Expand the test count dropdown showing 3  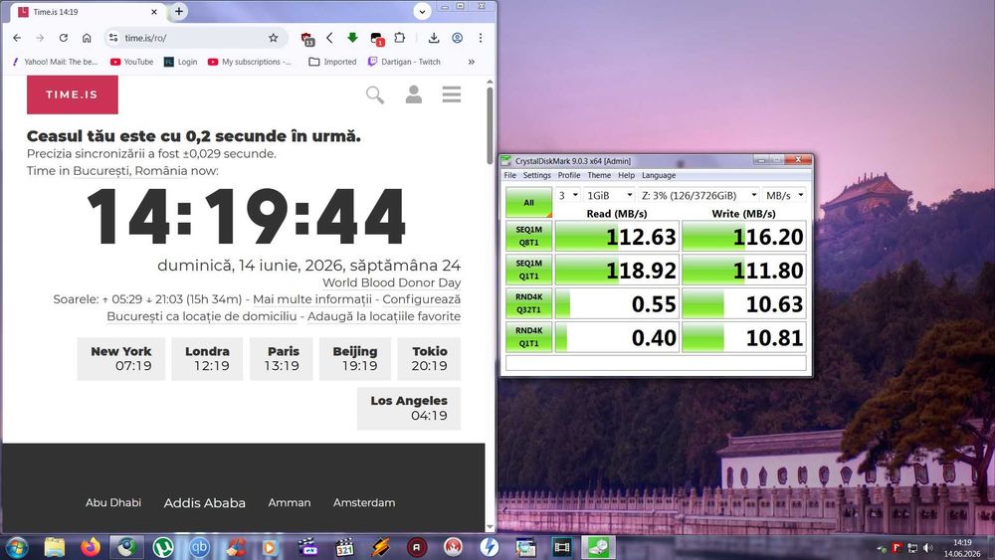click(x=568, y=195)
